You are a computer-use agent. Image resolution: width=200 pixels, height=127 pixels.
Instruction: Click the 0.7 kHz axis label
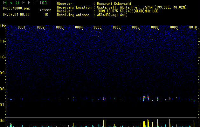click(3, 105)
